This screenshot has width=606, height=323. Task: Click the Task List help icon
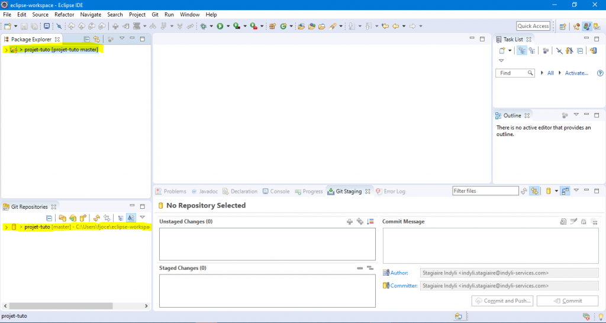(600, 73)
